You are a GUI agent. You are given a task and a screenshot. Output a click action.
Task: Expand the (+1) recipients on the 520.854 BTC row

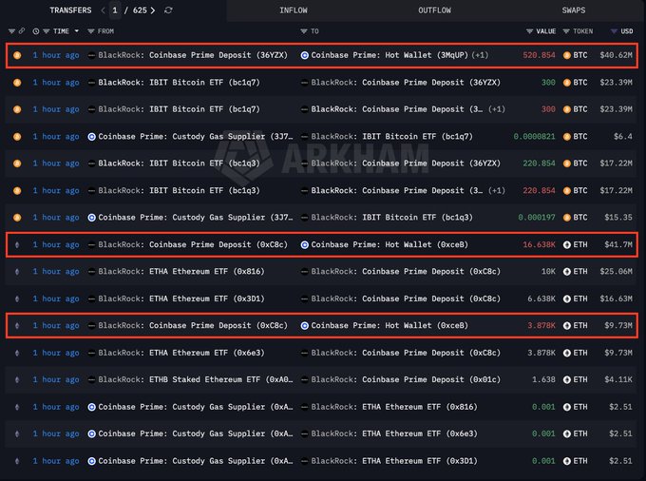[x=480, y=55]
